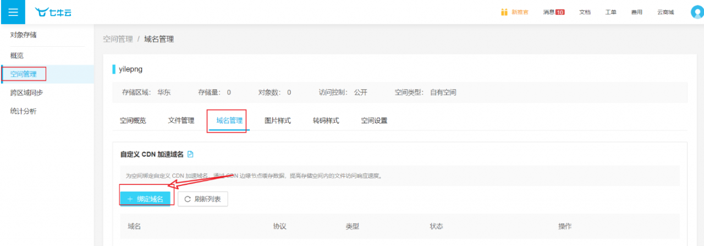Click the 存储区域: 华东 value

tap(164, 92)
